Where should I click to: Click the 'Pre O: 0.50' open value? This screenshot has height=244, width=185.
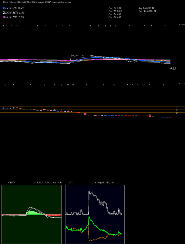pos(115,8)
